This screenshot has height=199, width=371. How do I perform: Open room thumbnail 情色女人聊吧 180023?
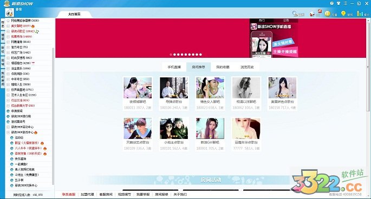(x=210, y=88)
